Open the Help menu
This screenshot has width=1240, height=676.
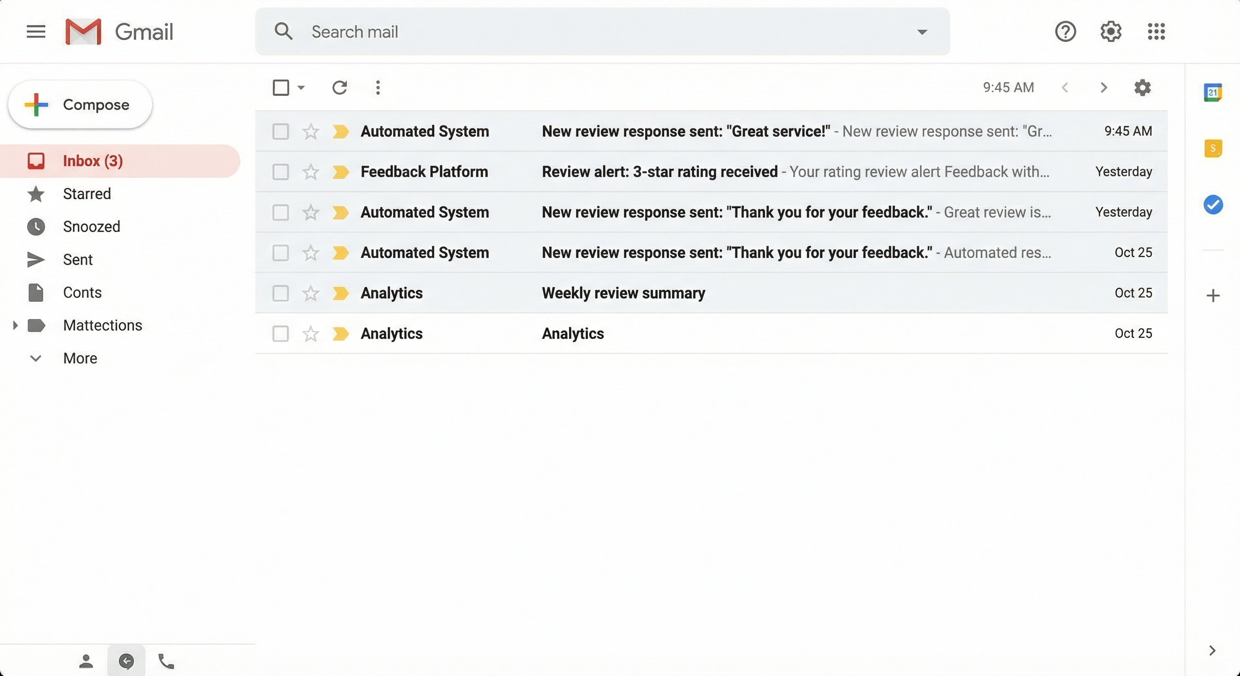point(1065,32)
